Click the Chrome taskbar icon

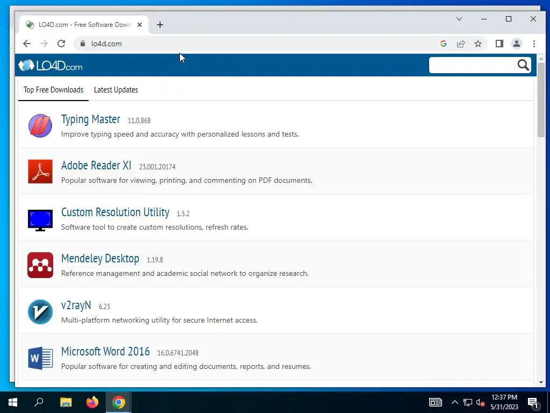[x=119, y=402]
